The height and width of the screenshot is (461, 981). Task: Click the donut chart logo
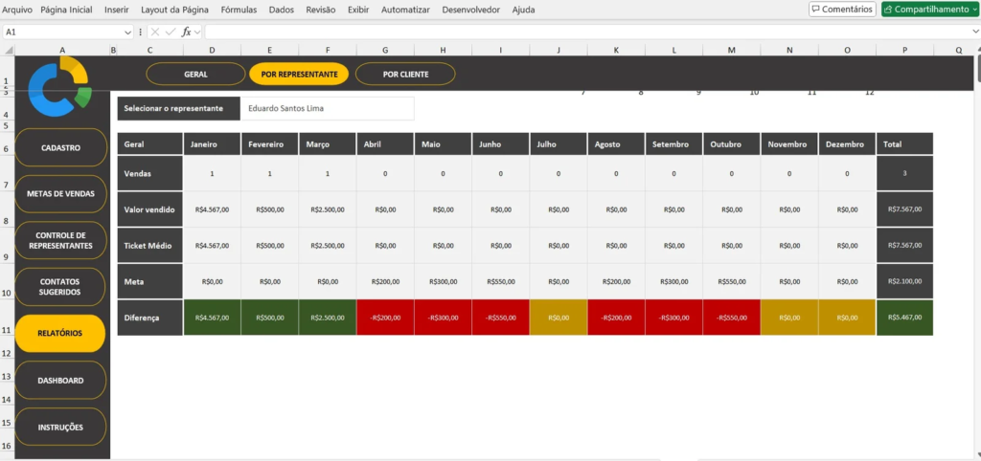point(59,83)
